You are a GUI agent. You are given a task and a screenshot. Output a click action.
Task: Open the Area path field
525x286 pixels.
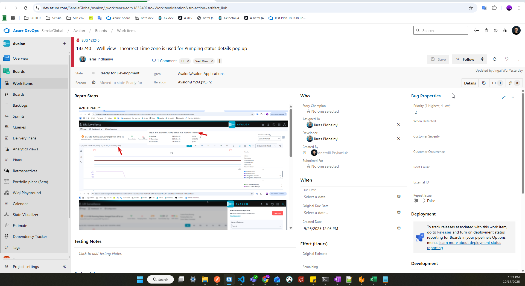[201, 74]
